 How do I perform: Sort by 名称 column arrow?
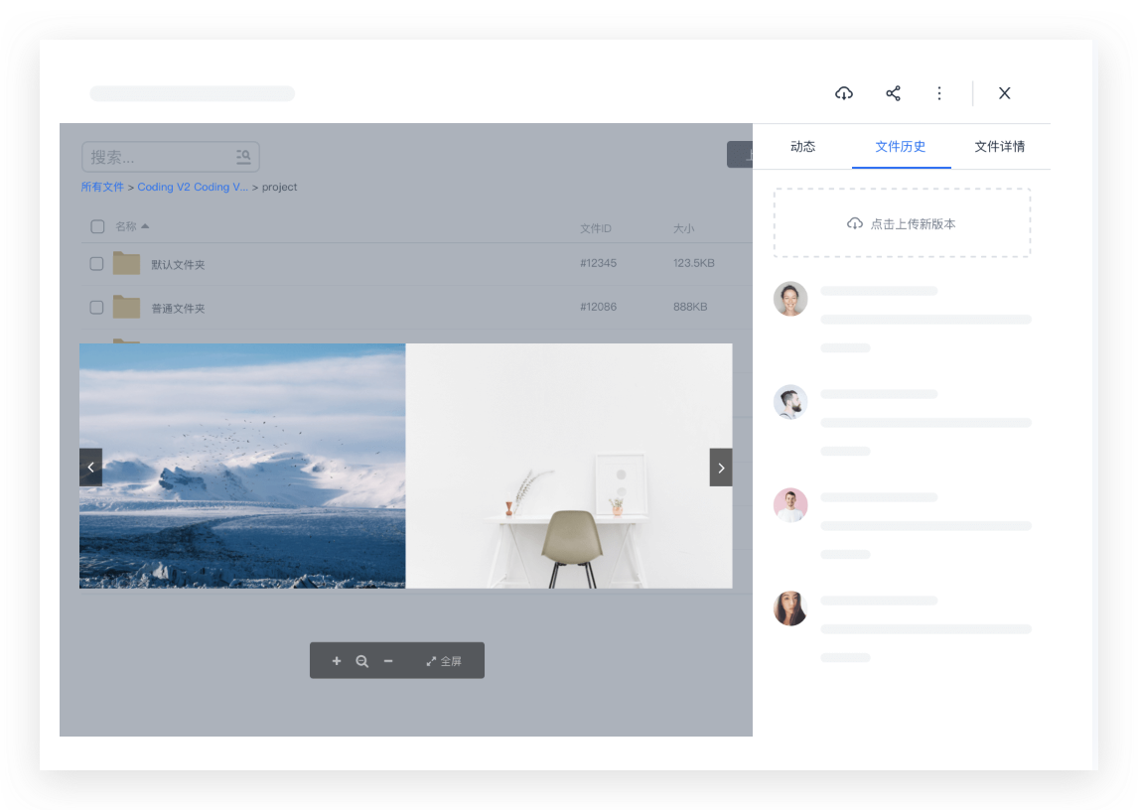click(x=145, y=225)
